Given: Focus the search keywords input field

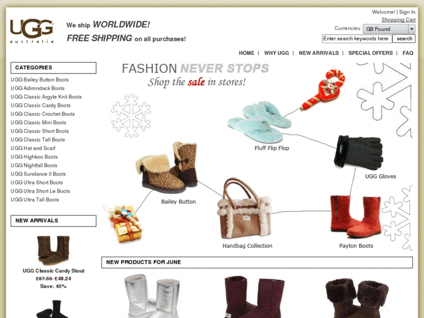Looking at the screenshot, I should click(x=357, y=39).
